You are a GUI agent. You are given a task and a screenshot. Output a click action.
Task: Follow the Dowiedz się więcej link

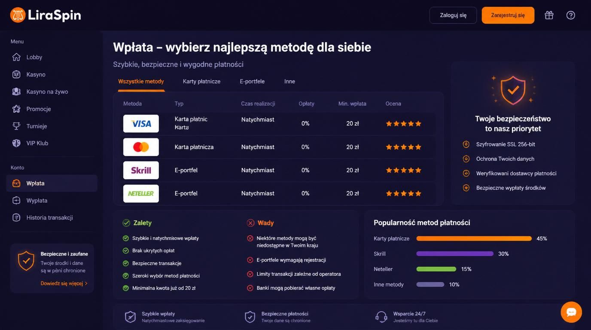(64, 284)
